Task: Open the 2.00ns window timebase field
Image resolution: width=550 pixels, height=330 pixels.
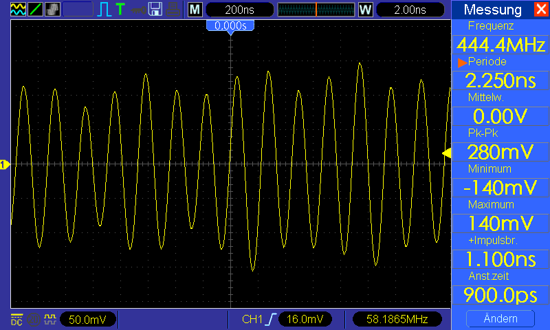Action: (x=410, y=10)
